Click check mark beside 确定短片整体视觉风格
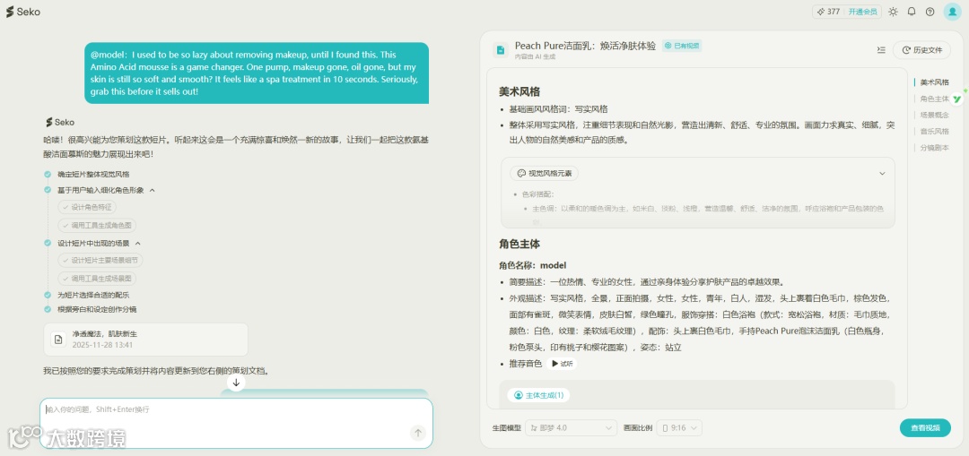969x456 pixels. pyautogui.click(x=48, y=174)
